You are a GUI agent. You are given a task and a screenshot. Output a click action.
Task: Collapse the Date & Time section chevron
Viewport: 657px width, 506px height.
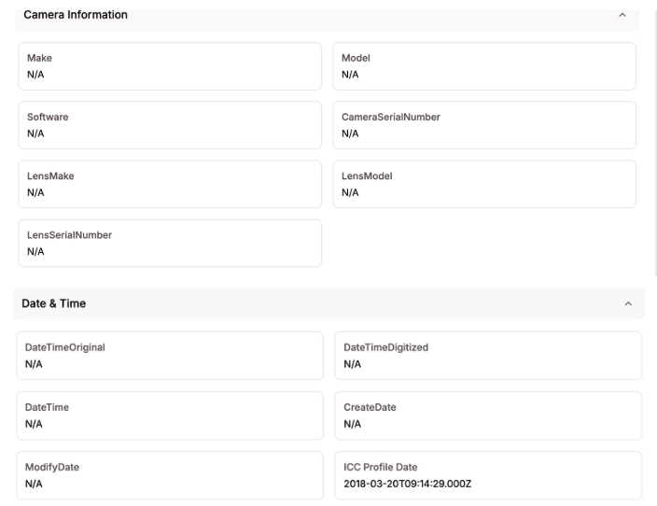click(x=627, y=303)
